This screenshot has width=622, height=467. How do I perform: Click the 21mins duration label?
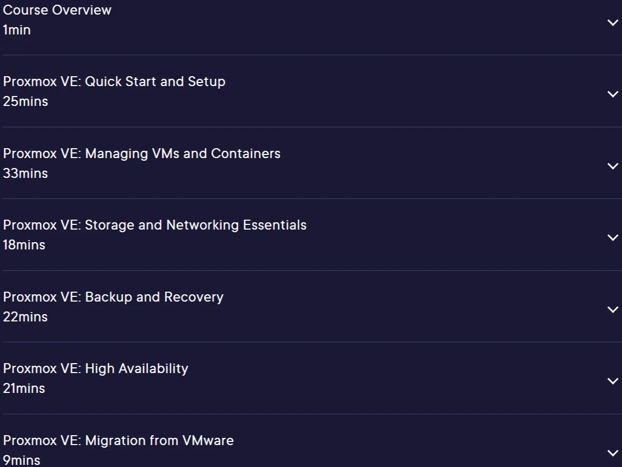click(24, 388)
